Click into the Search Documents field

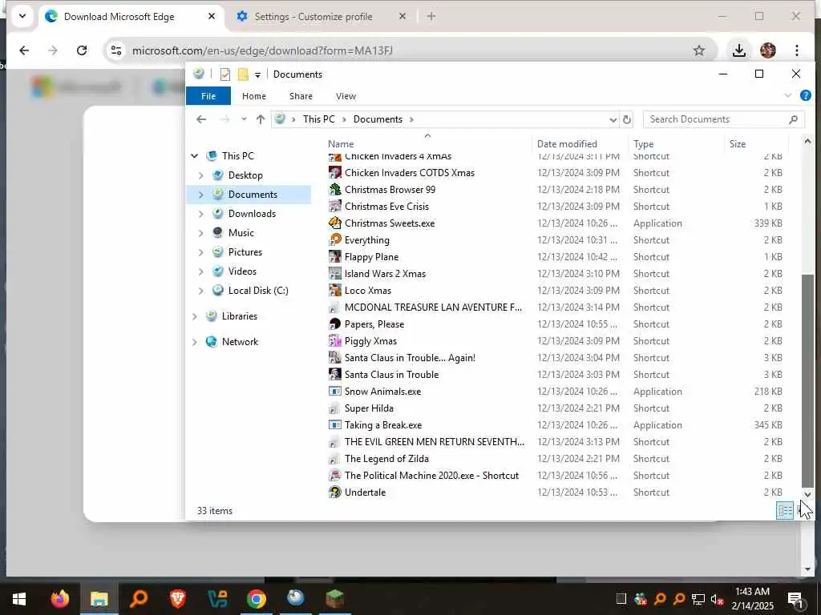(x=724, y=119)
